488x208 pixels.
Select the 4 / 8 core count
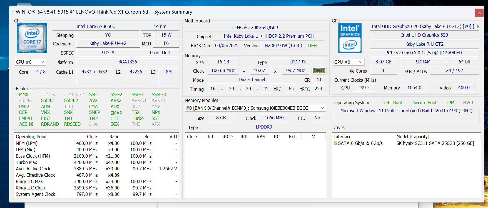click(x=41, y=72)
